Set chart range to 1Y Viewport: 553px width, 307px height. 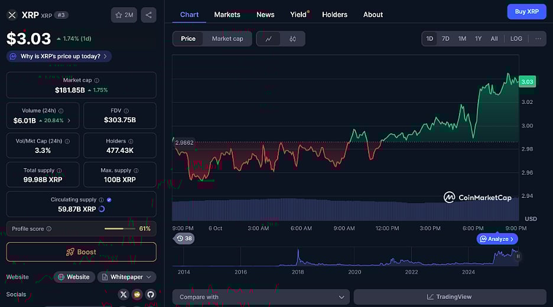(x=478, y=39)
